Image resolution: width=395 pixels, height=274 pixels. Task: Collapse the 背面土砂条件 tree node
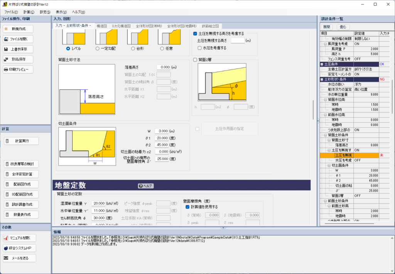[x=325, y=135]
